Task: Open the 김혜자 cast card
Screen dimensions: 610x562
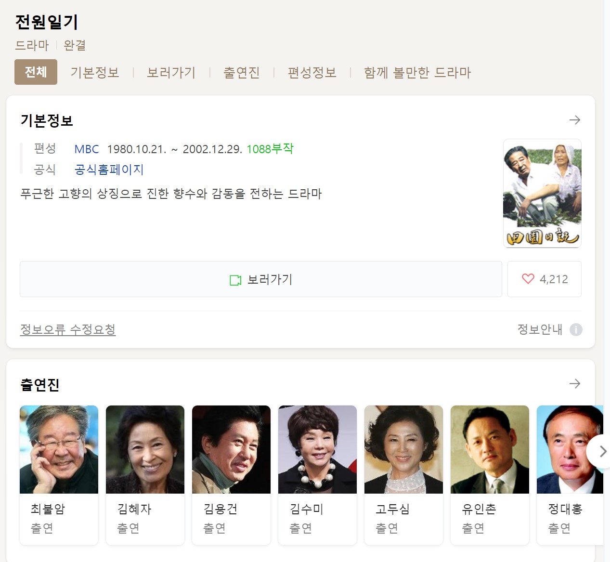Action: click(145, 475)
